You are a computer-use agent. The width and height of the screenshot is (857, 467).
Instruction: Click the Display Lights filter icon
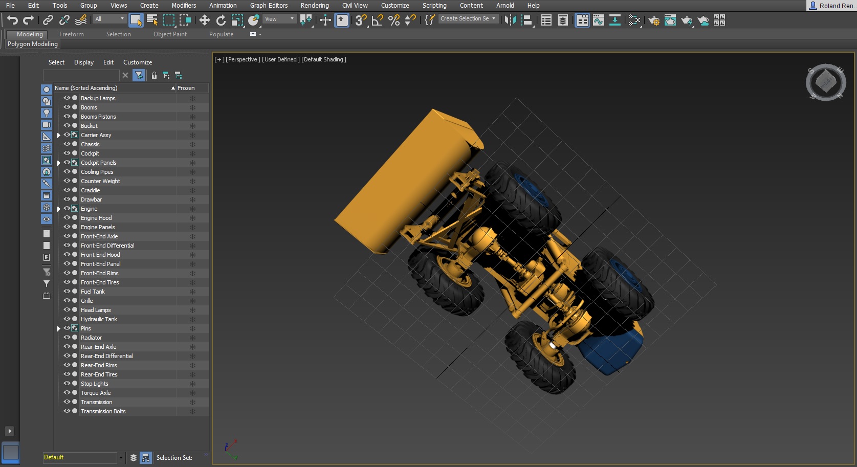[x=47, y=113]
